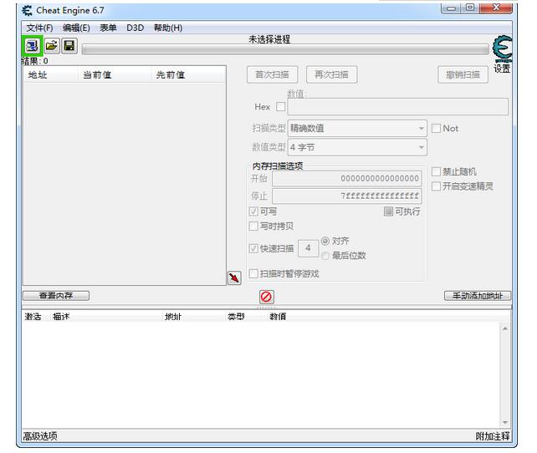Click the scan progress bar

click(x=284, y=50)
